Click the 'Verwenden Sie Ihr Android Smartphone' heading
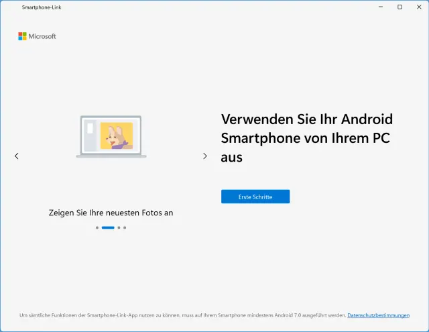Image resolution: width=429 pixels, height=332 pixels. [307, 138]
